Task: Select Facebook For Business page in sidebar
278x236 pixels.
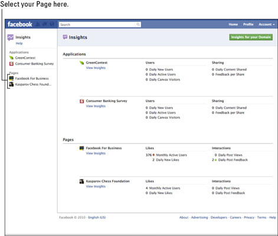Action: click(x=32, y=78)
